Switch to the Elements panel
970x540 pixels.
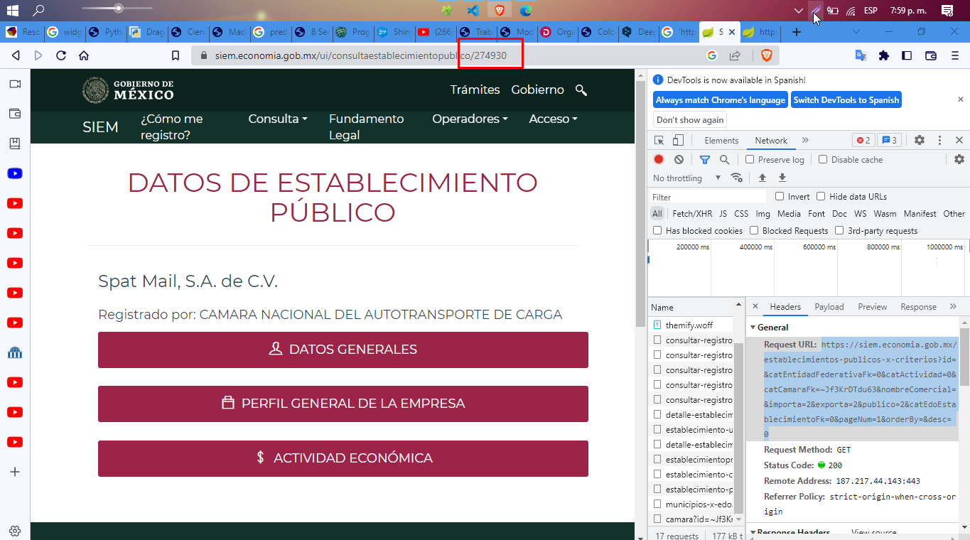(721, 140)
